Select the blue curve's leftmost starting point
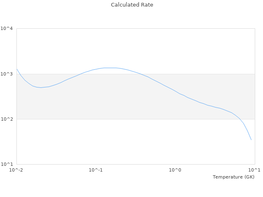This screenshot has width=263, height=197. pos(17,69)
